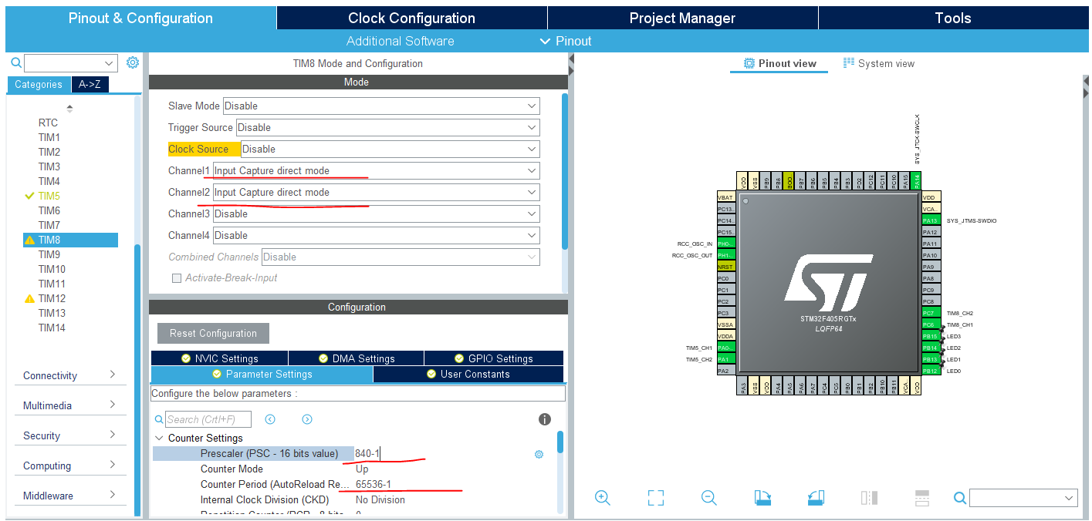Click the split vertical view icon

coord(869,497)
